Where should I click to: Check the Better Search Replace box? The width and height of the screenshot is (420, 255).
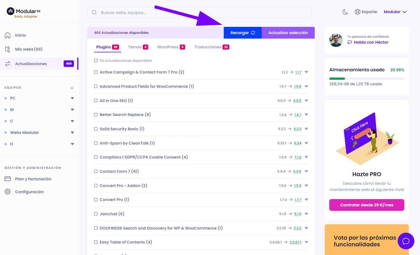tap(96, 115)
